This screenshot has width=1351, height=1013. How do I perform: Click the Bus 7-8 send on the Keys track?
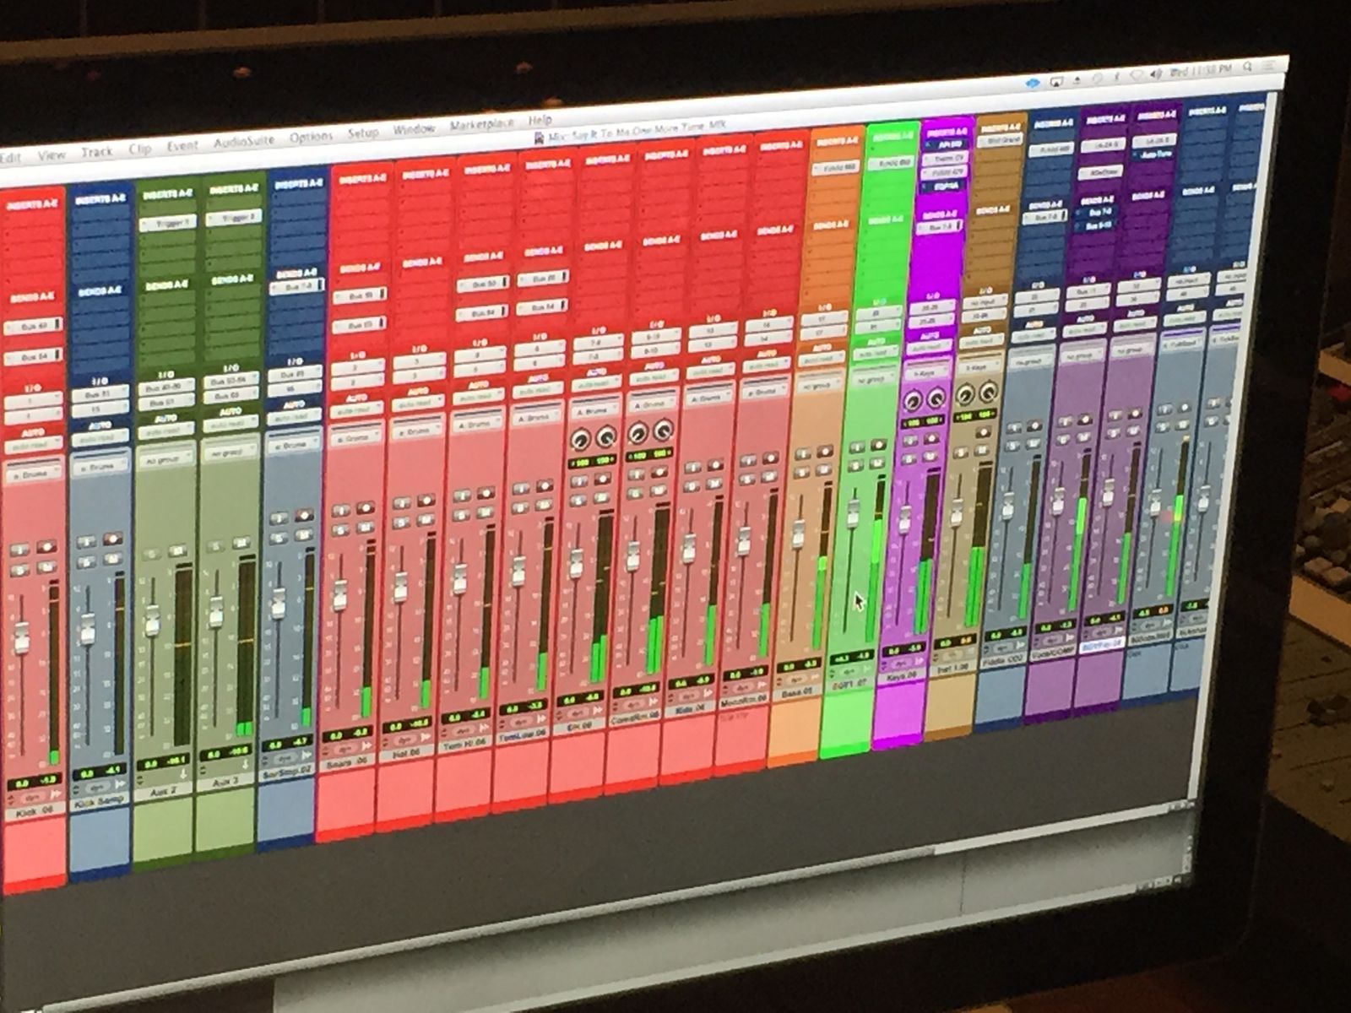(938, 228)
